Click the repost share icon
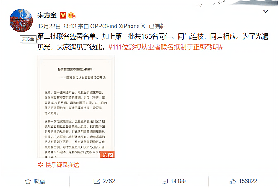The image size is (278, 189). [x=96, y=181]
